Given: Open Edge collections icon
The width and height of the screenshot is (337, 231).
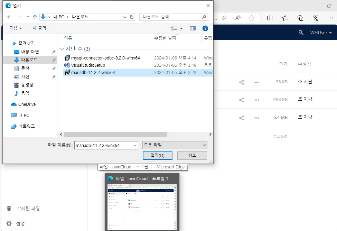Looking at the screenshot, I should pyautogui.click(x=300, y=18).
